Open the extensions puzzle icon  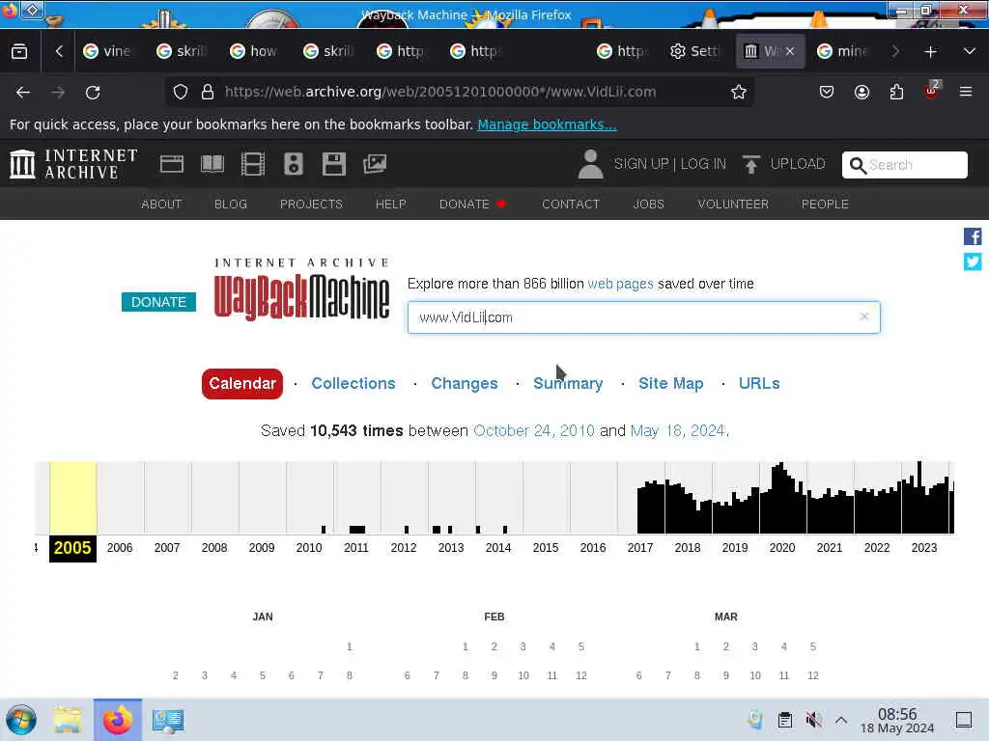click(x=896, y=92)
